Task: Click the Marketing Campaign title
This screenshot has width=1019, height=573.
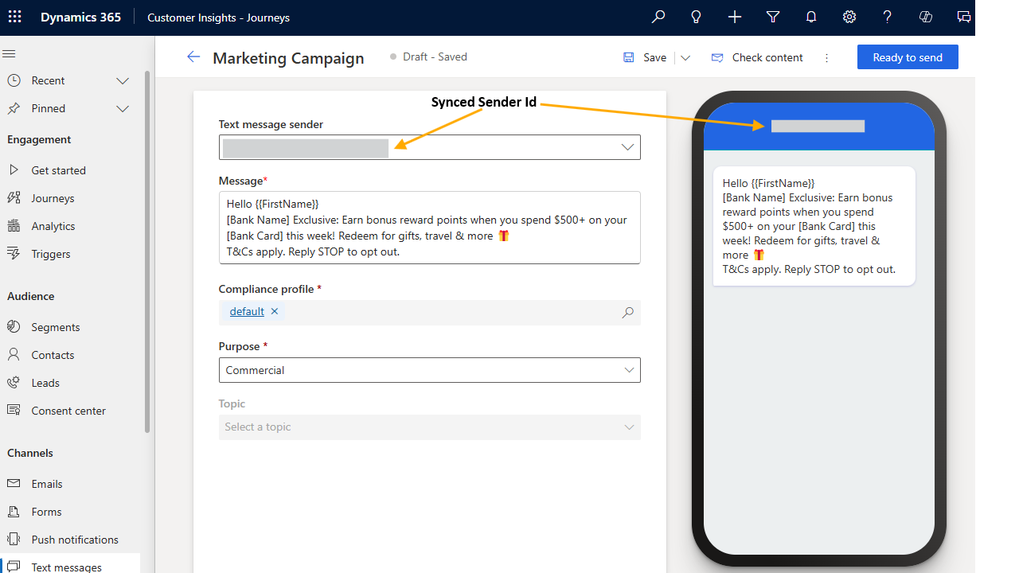Action: pyautogui.click(x=288, y=58)
